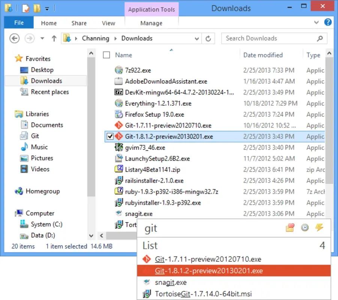Open the address bar location dropdown
The height and width of the screenshot is (300, 338).
tap(197, 38)
